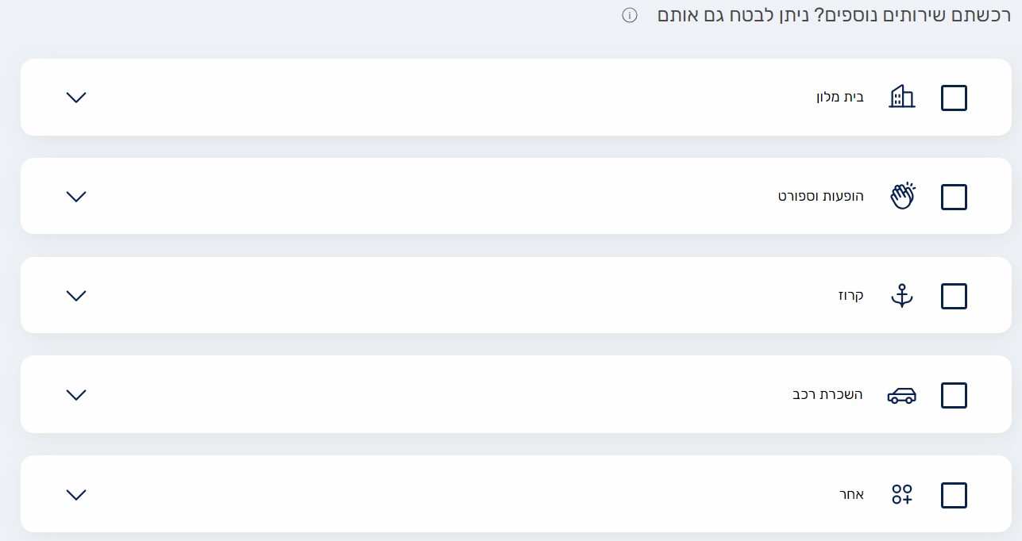Click the בית מלון text label
This screenshot has width=1022, height=541.
pyautogui.click(x=840, y=98)
